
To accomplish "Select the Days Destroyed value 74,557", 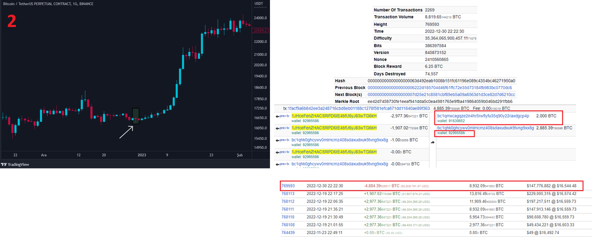I will pos(431,73).
